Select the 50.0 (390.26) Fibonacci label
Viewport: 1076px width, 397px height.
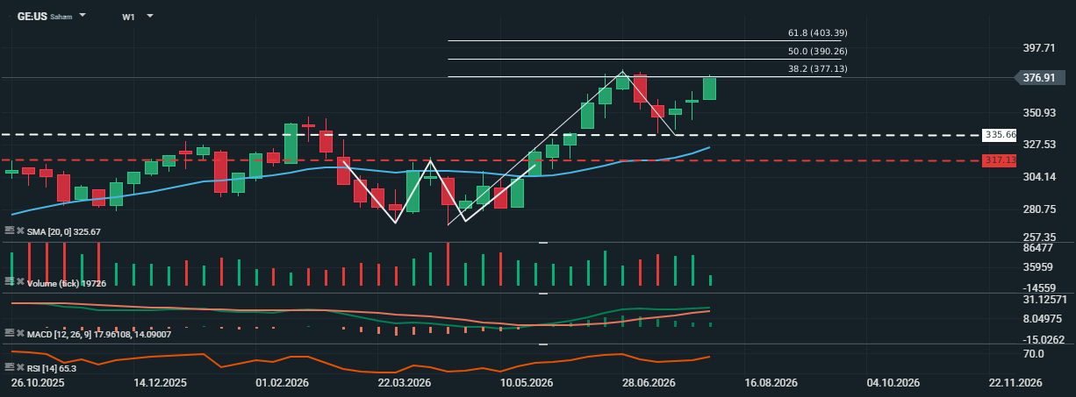click(817, 51)
